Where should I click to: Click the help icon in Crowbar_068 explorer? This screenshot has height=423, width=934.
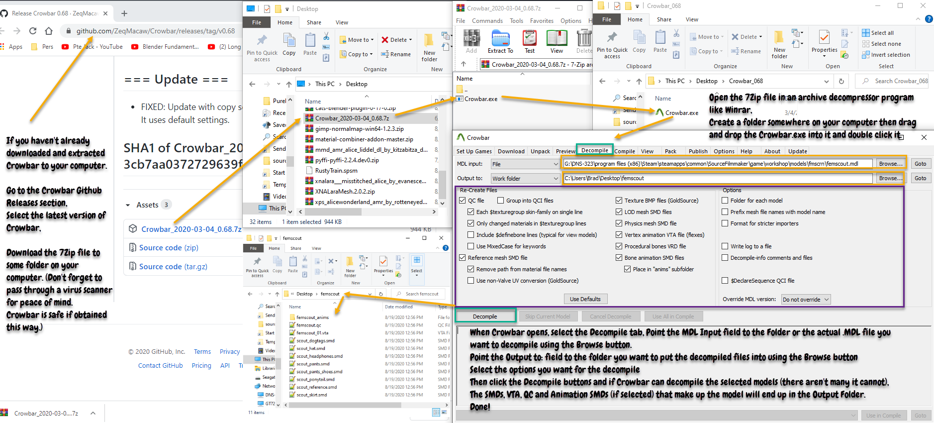(929, 19)
